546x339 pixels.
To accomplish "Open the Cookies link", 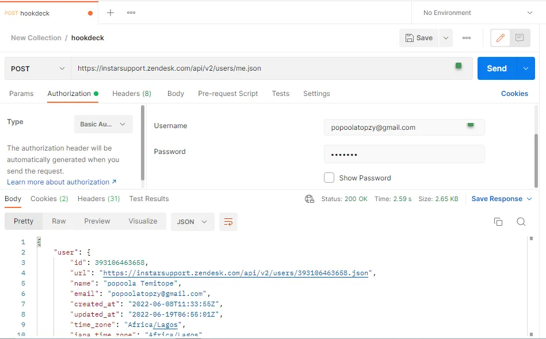I will (x=514, y=94).
